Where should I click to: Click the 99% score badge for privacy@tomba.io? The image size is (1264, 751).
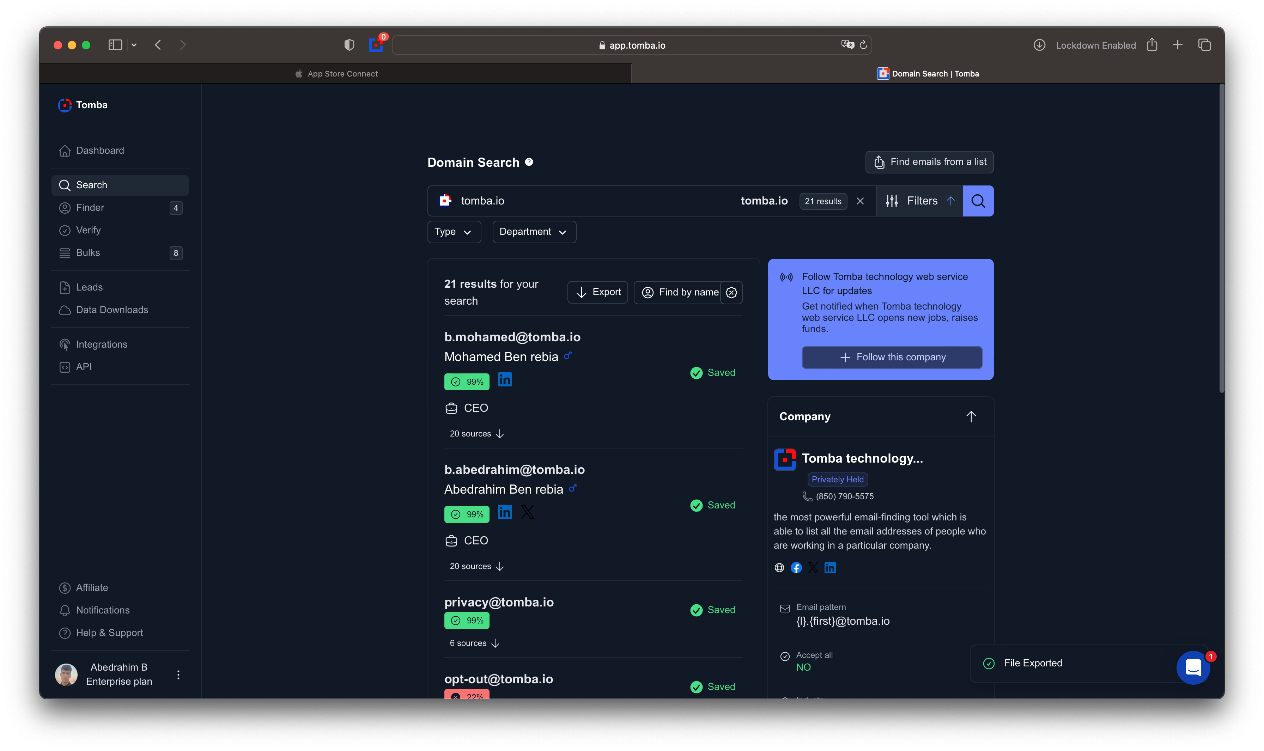pyautogui.click(x=467, y=621)
